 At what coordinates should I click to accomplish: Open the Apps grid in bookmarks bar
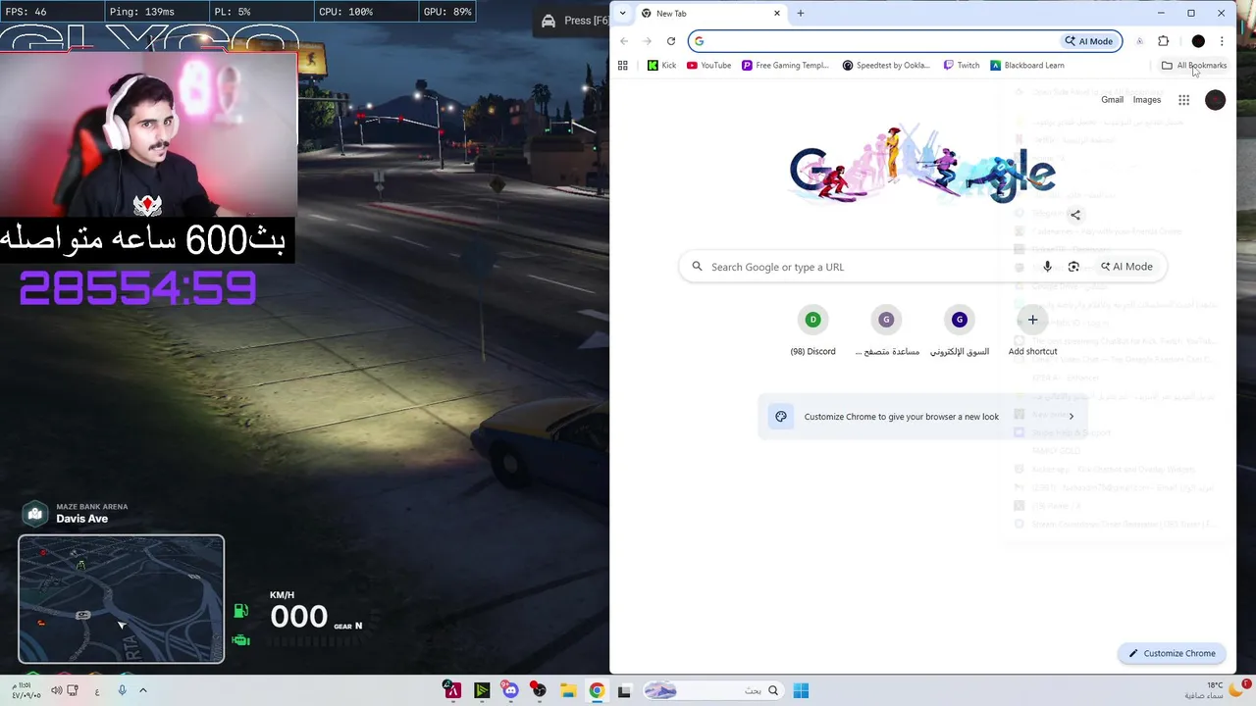(x=622, y=66)
